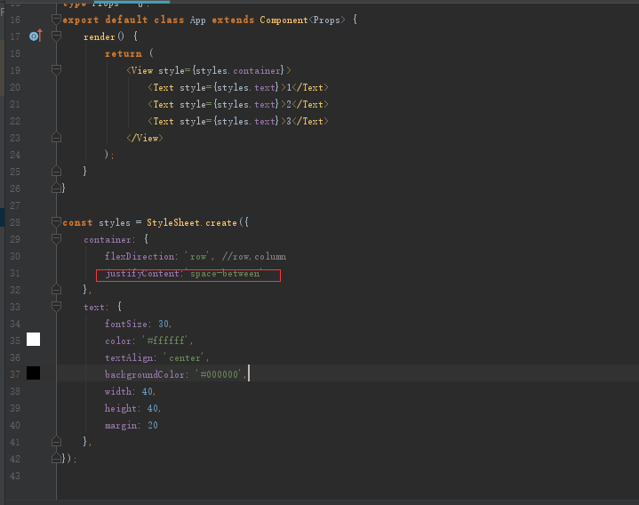Open the white color swatch on line 35
The height and width of the screenshot is (505, 639).
click(x=34, y=340)
